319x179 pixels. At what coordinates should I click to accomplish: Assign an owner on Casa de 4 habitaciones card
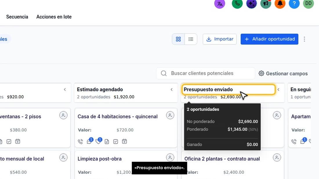[170, 115]
